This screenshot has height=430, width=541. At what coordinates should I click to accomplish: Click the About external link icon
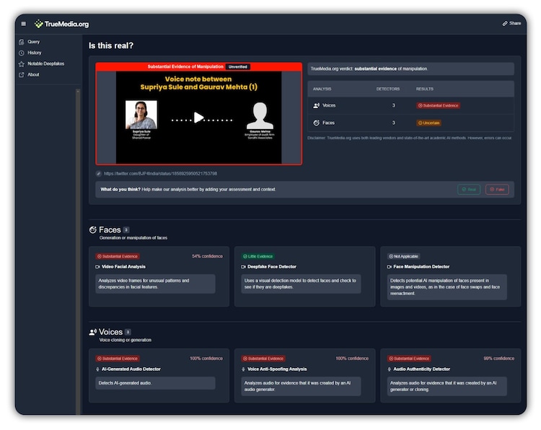coord(21,74)
